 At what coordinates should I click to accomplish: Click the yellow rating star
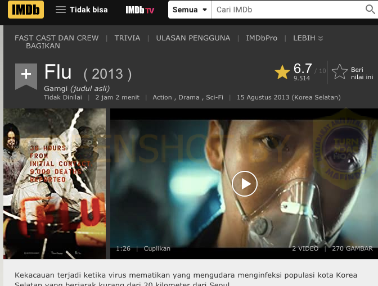coord(282,72)
